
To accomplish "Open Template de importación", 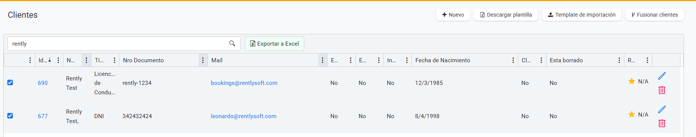I will 582,15.
